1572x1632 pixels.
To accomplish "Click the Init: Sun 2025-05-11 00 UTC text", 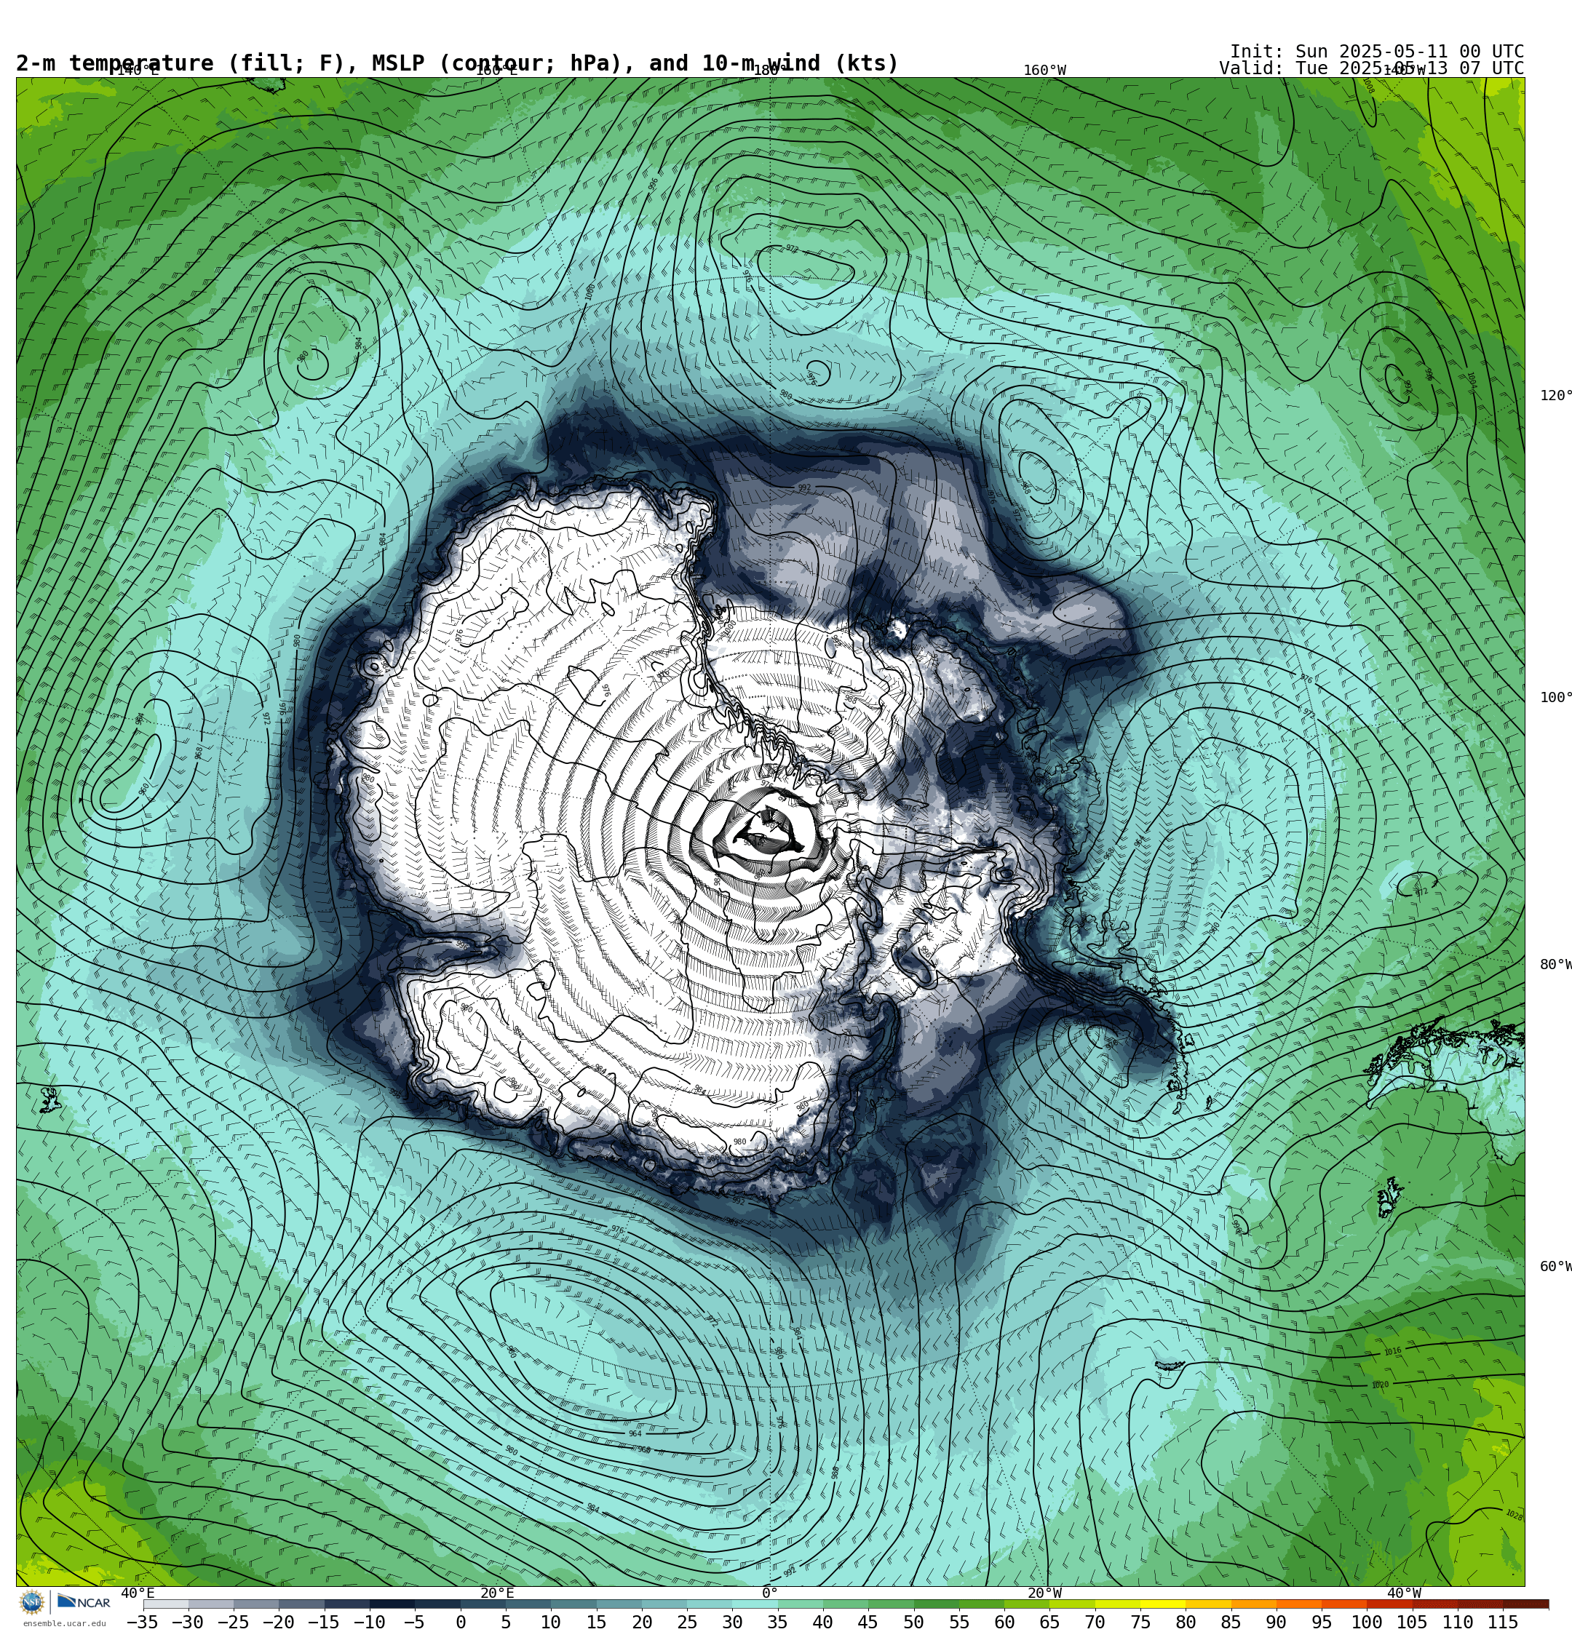I will point(1377,52).
